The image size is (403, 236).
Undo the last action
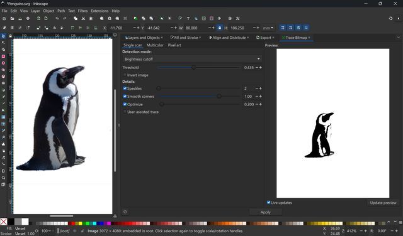click(57, 18)
